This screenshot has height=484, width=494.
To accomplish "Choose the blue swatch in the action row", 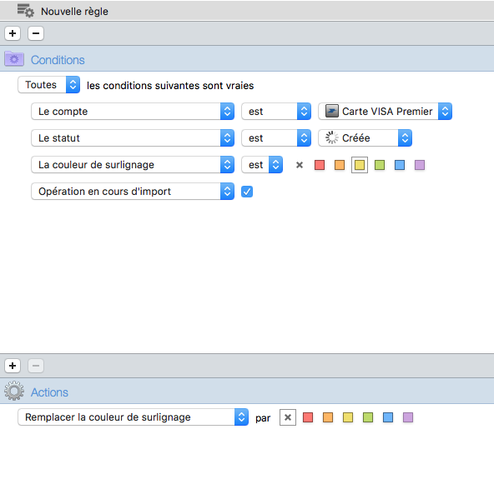I will point(388,417).
